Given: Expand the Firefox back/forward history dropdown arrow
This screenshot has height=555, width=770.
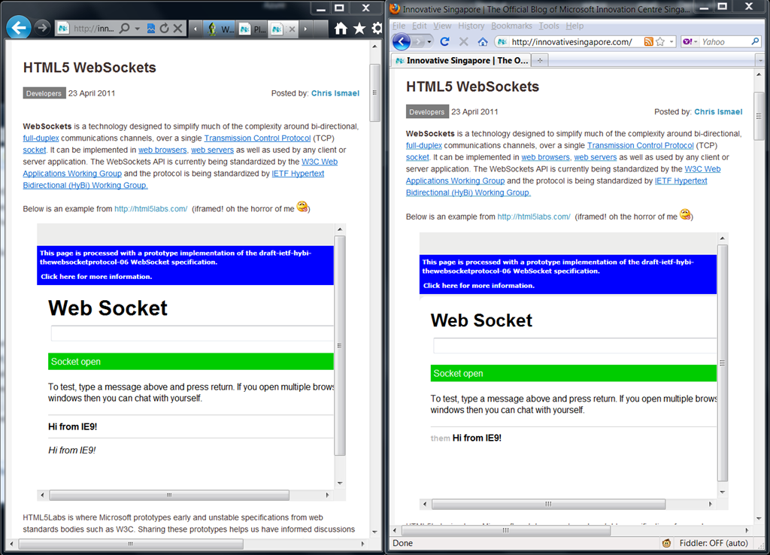Looking at the screenshot, I should pyautogui.click(x=429, y=42).
